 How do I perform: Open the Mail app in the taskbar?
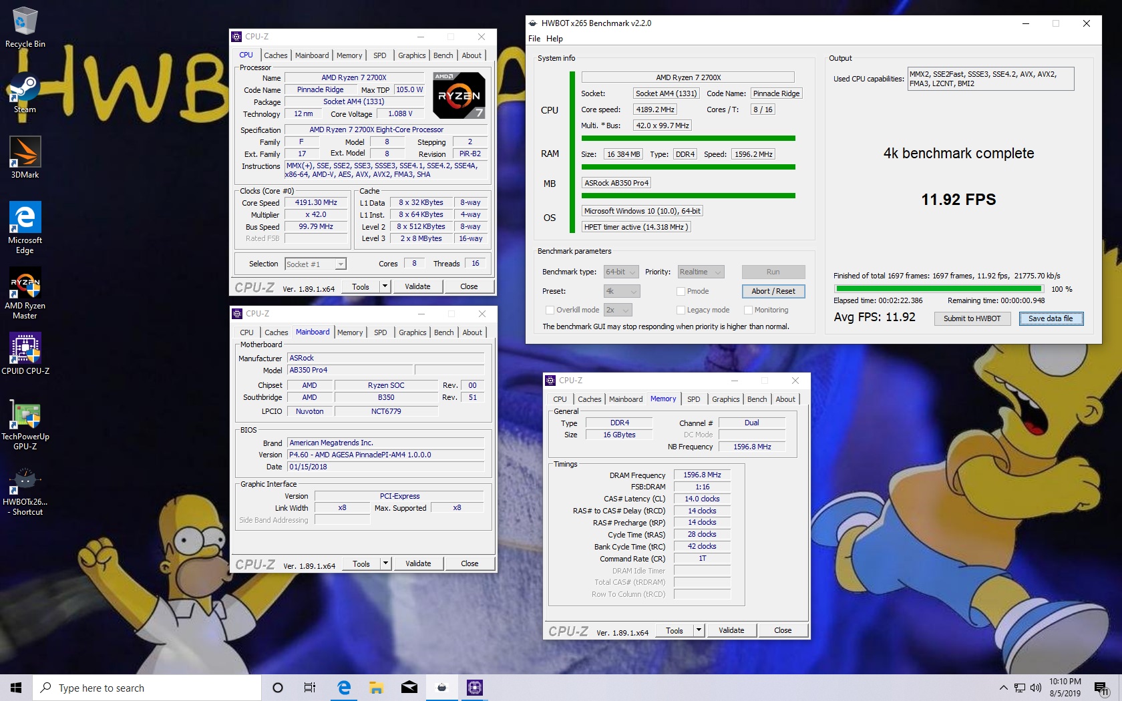[409, 688]
